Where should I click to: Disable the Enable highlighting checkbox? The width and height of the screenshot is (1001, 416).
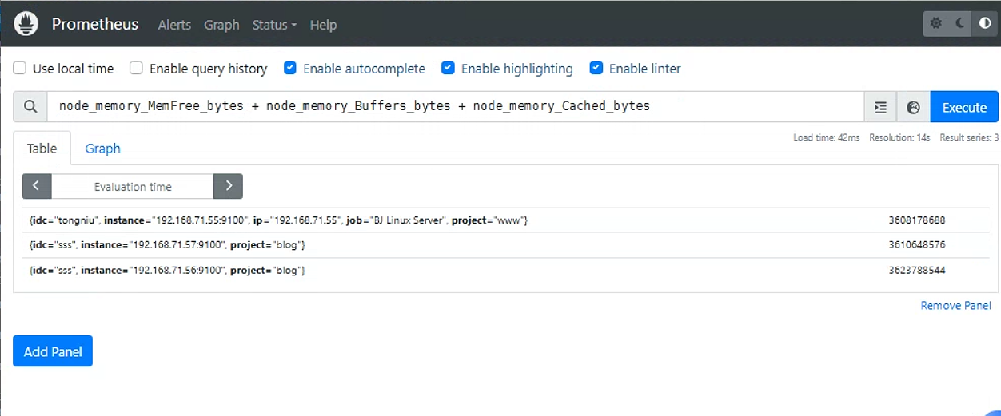[449, 69]
